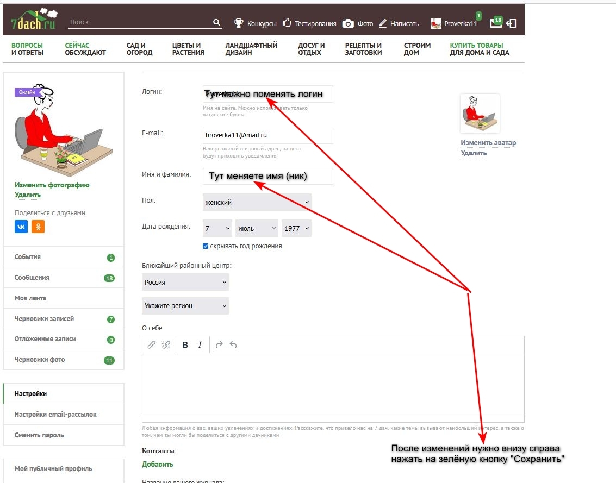
Task: Apply italic formatting in editor
Action: tap(200, 345)
